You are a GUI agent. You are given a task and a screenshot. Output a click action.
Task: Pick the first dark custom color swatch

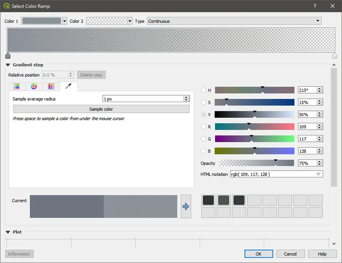[208, 200]
